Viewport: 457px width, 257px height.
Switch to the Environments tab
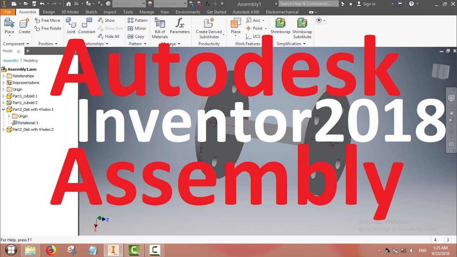(x=188, y=12)
